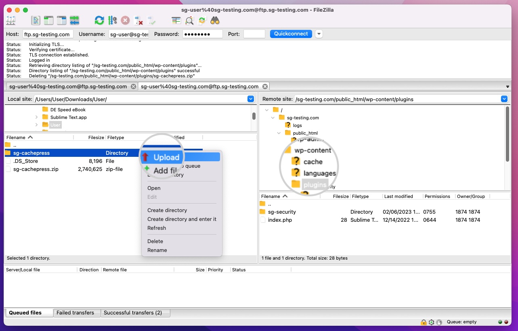Image resolution: width=518 pixels, height=331 pixels.
Task: Open the tab list dropdown arrow
Action: click(x=508, y=87)
